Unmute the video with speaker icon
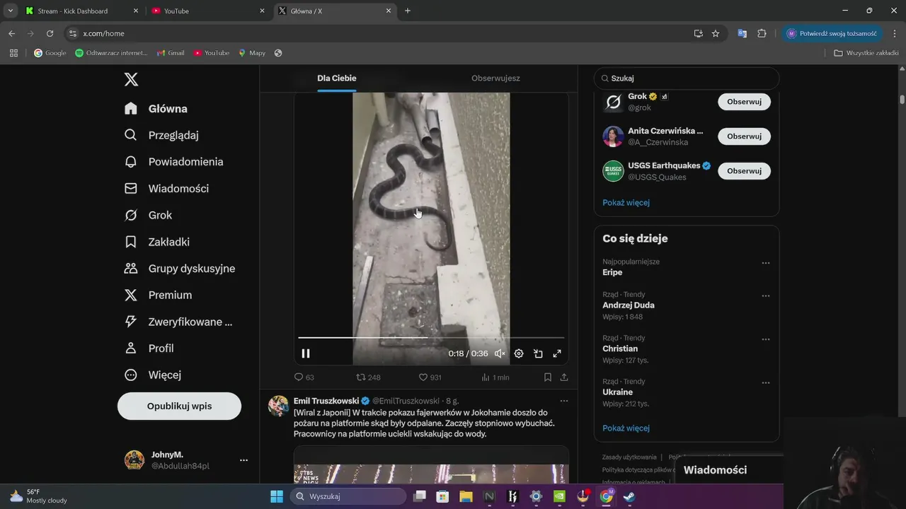Screen dimensions: 906x509 [x=500, y=353]
